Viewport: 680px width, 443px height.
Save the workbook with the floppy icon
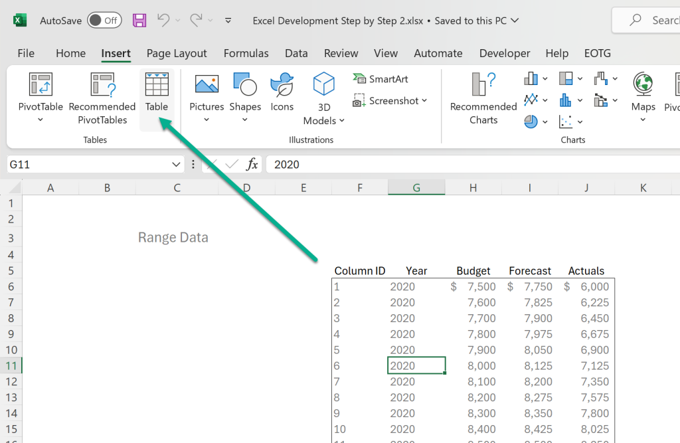[x=139, y=21]
